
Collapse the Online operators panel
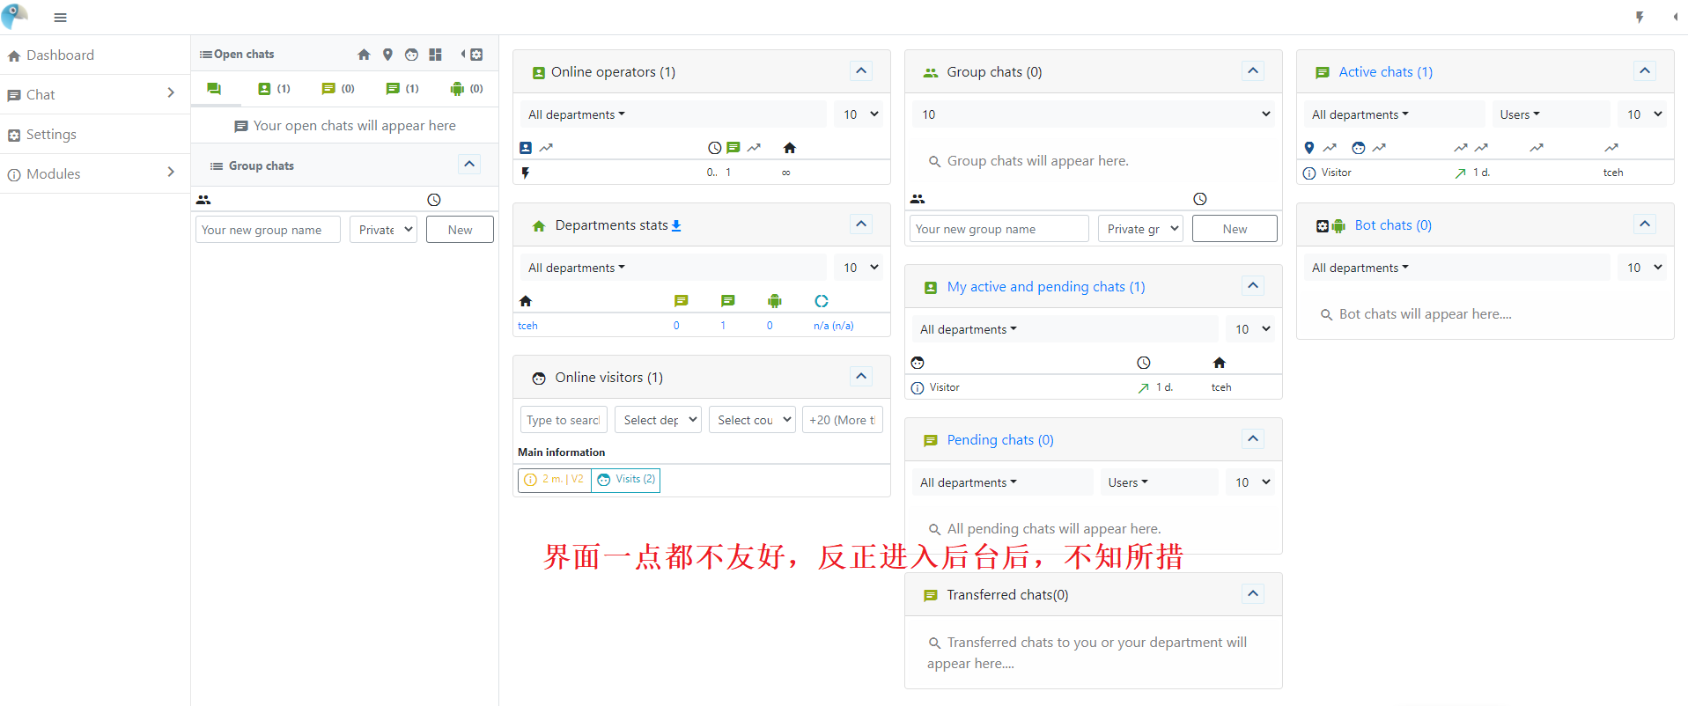(860, 71)
